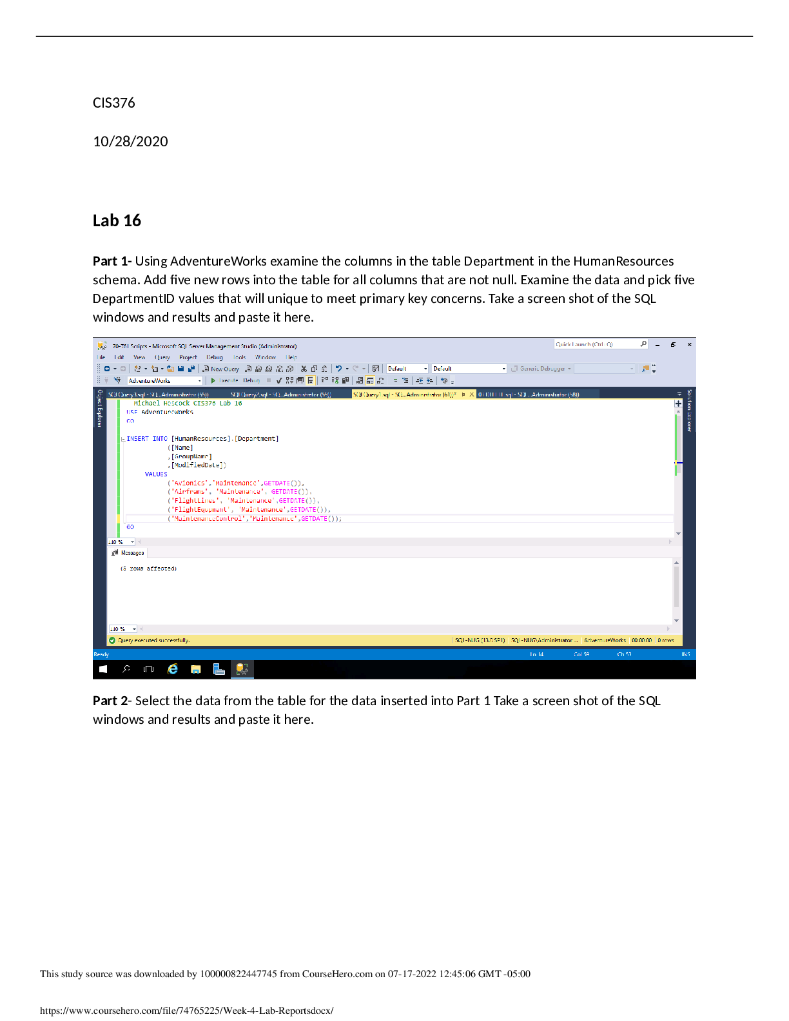Click the Quick Launch search box
789x1021 pixels.
[597, 344]
